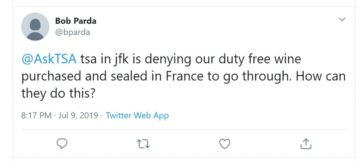Click the word "purchased" in the tweet
The image size is (362, 161).
(x=51, y=77)
